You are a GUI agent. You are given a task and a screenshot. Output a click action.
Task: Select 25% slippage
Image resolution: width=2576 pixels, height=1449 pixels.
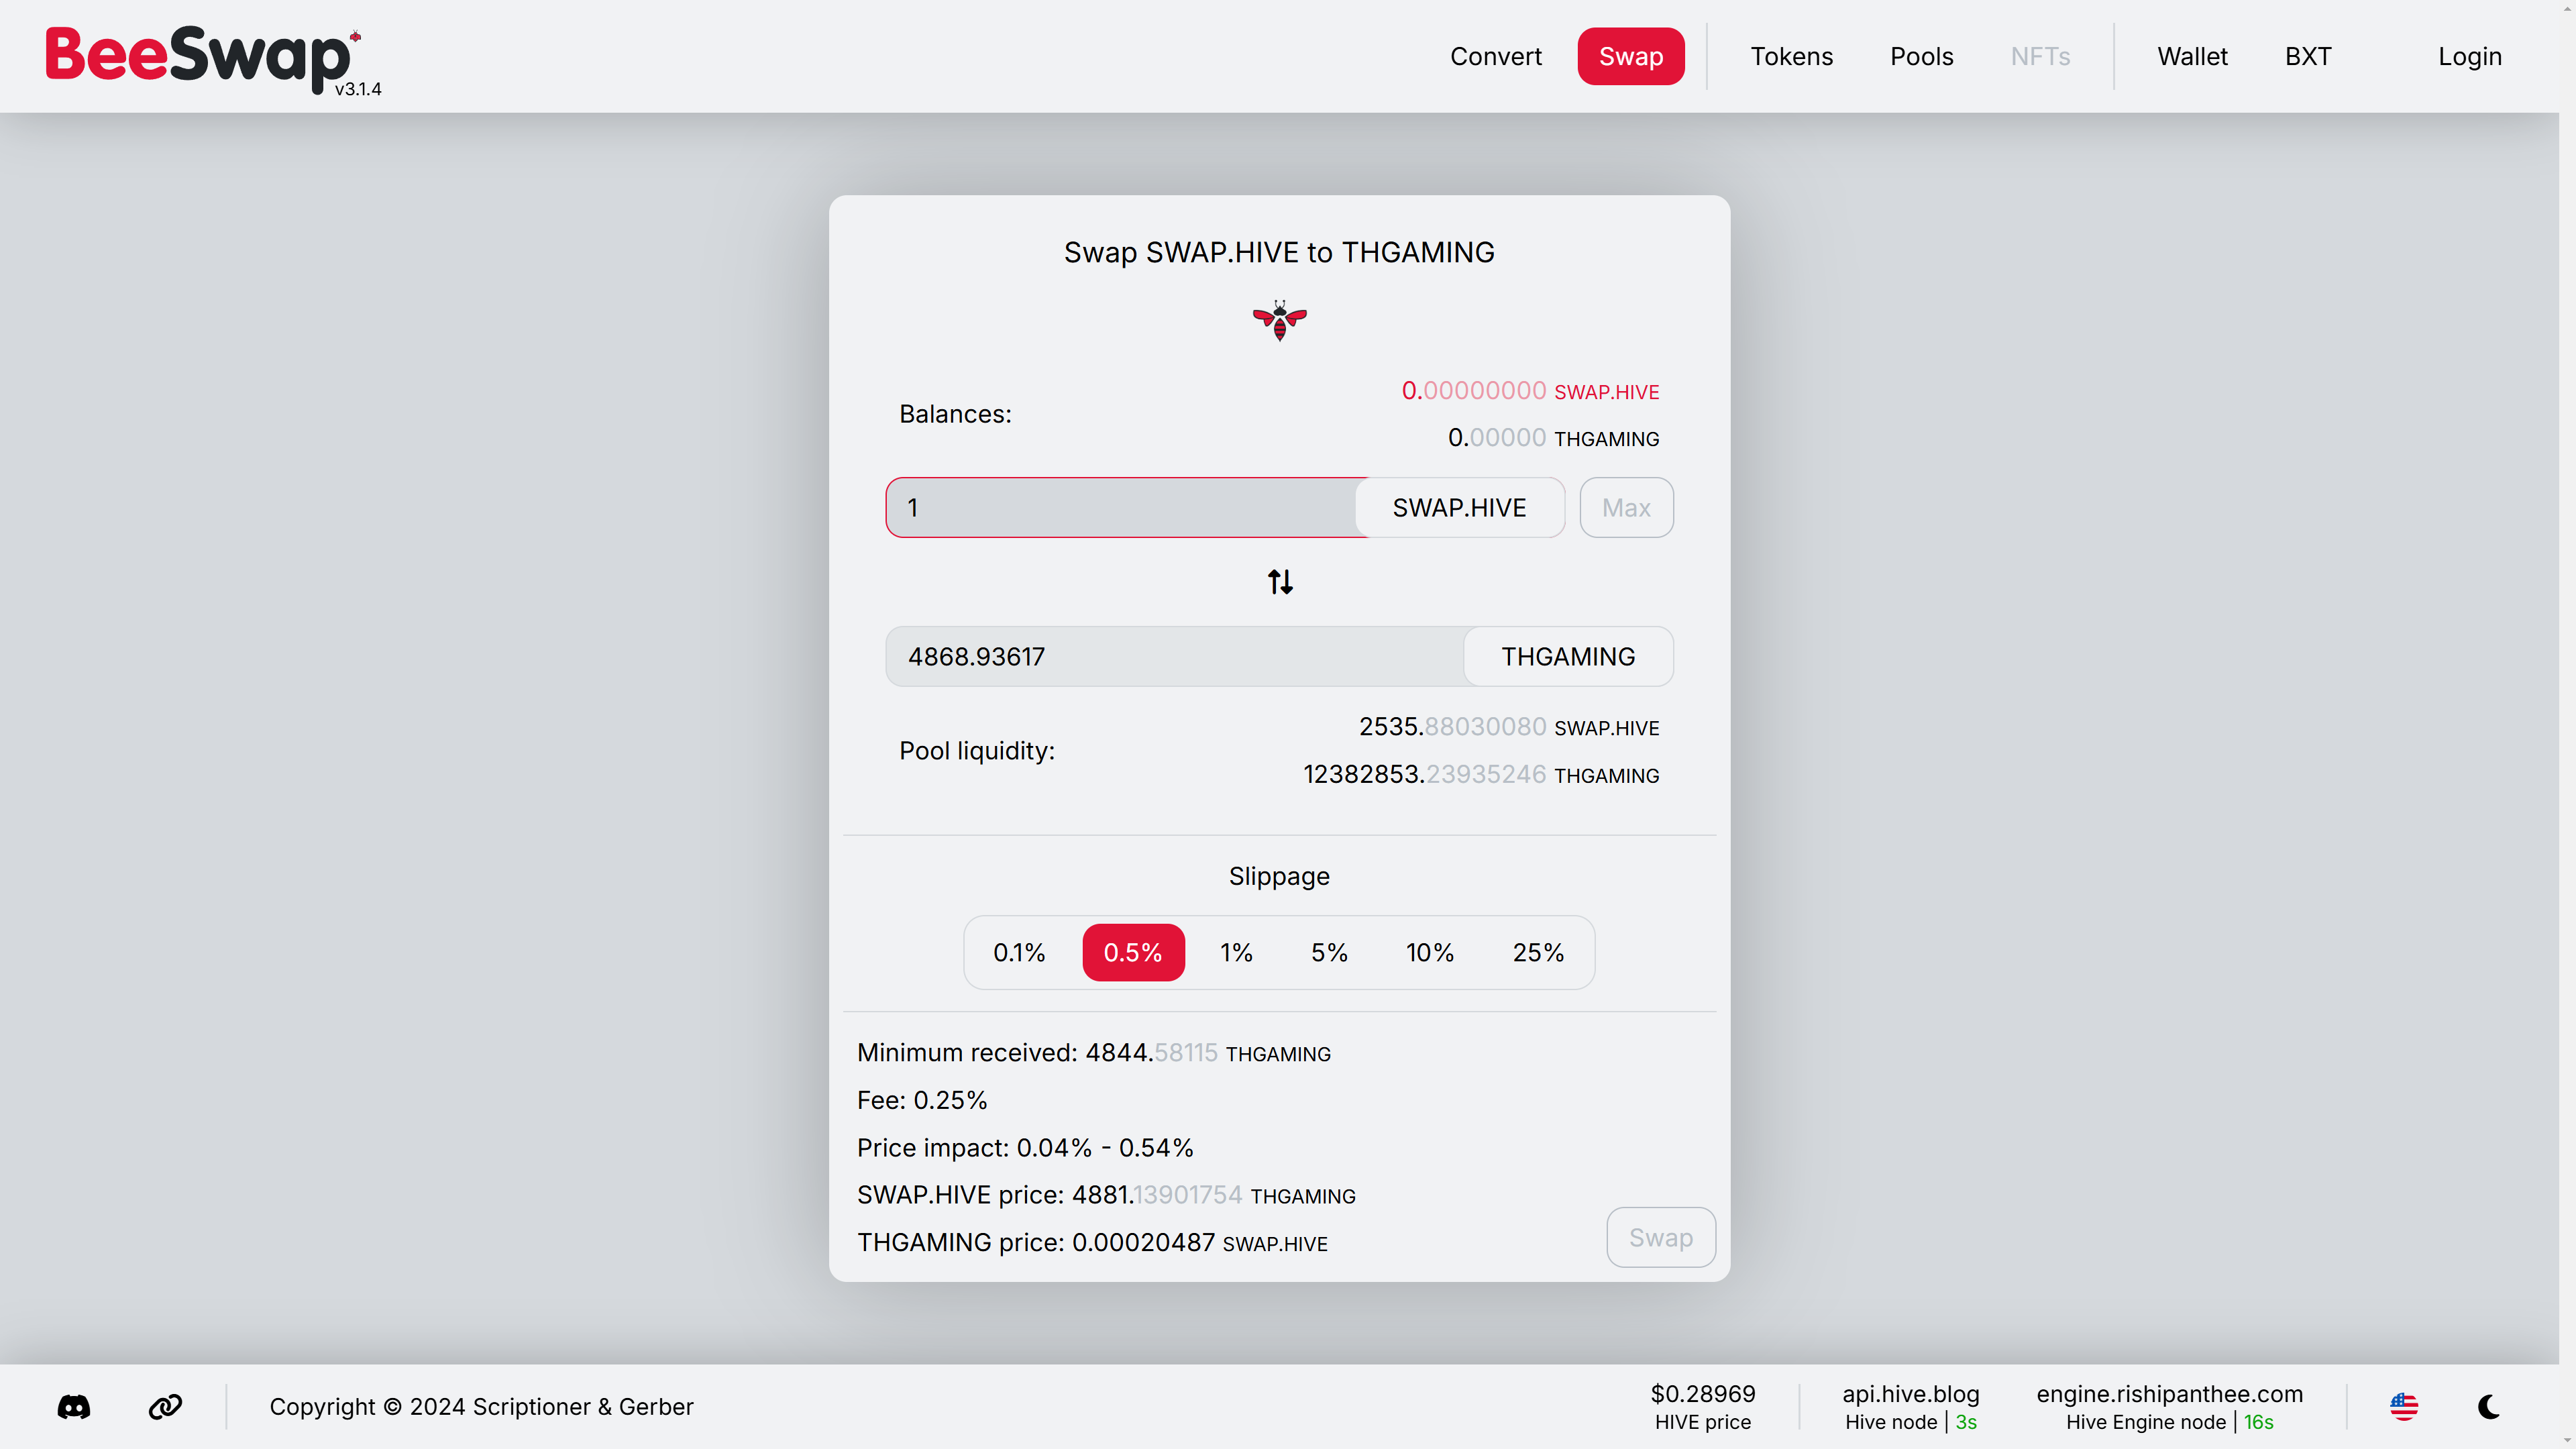tap(1538, 952)
